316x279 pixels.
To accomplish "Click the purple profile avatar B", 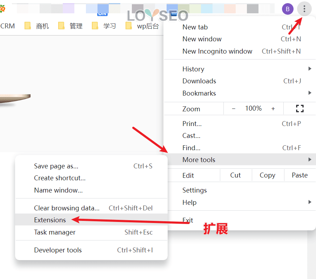I will tap(287, 9).
